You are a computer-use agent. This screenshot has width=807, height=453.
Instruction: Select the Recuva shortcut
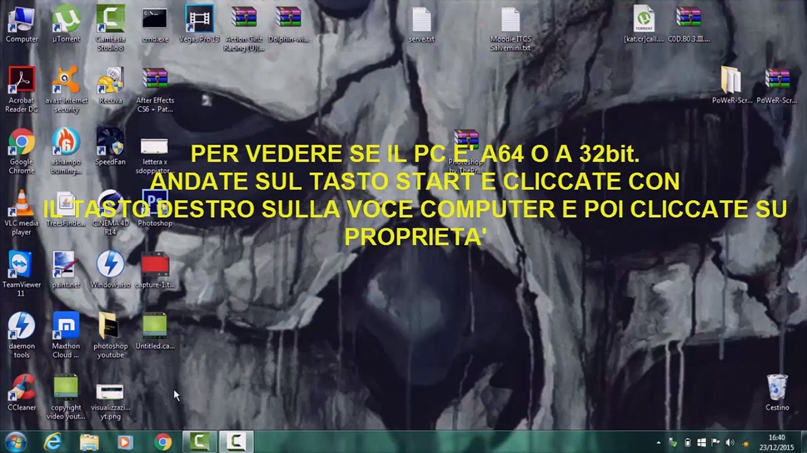110,85
